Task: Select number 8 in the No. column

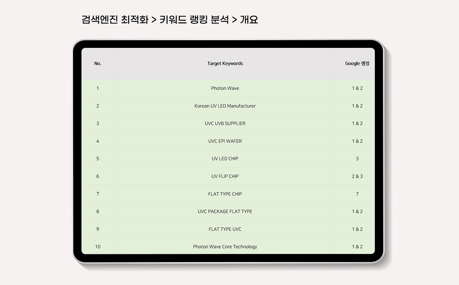Action: (x=98, y=211)
